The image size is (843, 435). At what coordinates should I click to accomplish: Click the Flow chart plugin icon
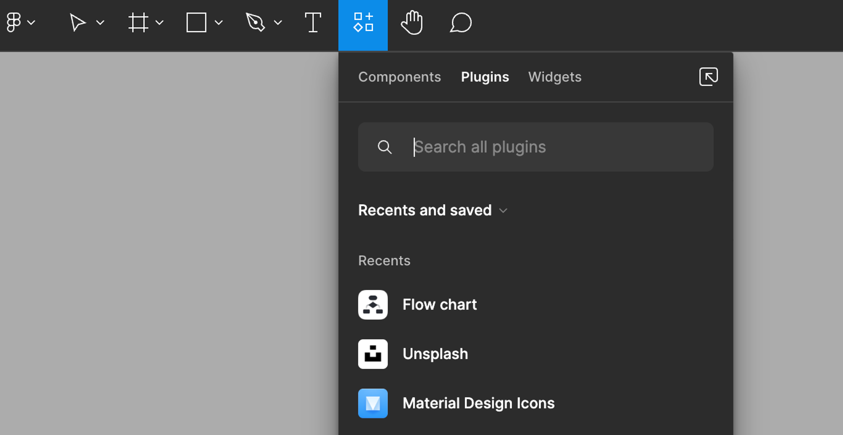pos(373,304)
